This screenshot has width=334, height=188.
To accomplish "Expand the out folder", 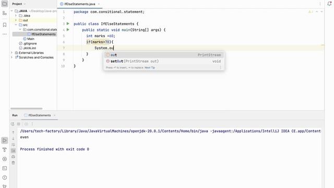I will (16, 20).
